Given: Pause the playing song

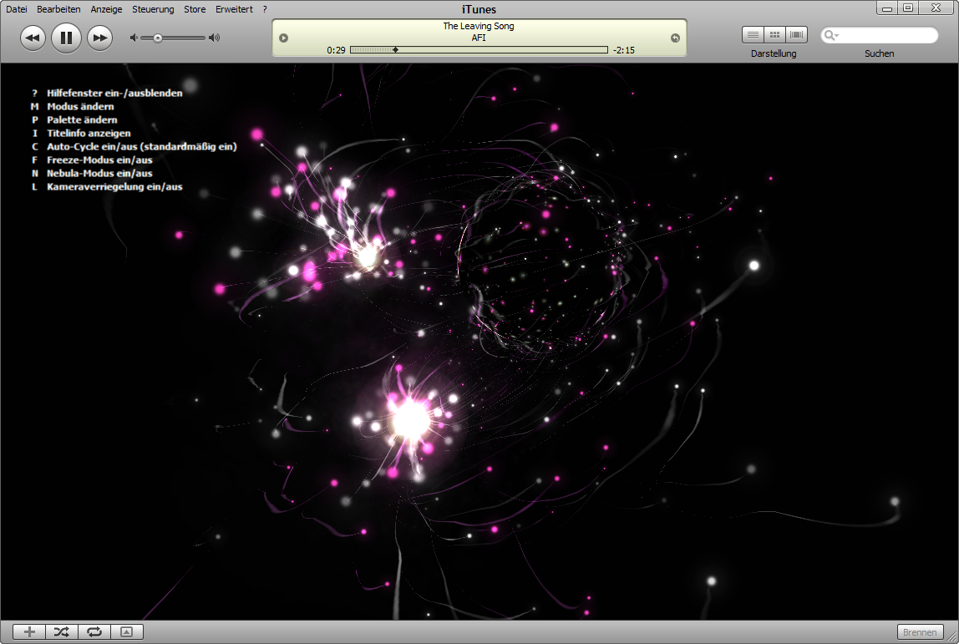Looking at the screenshot, I should pyautogui.click(x=66, y=38).
